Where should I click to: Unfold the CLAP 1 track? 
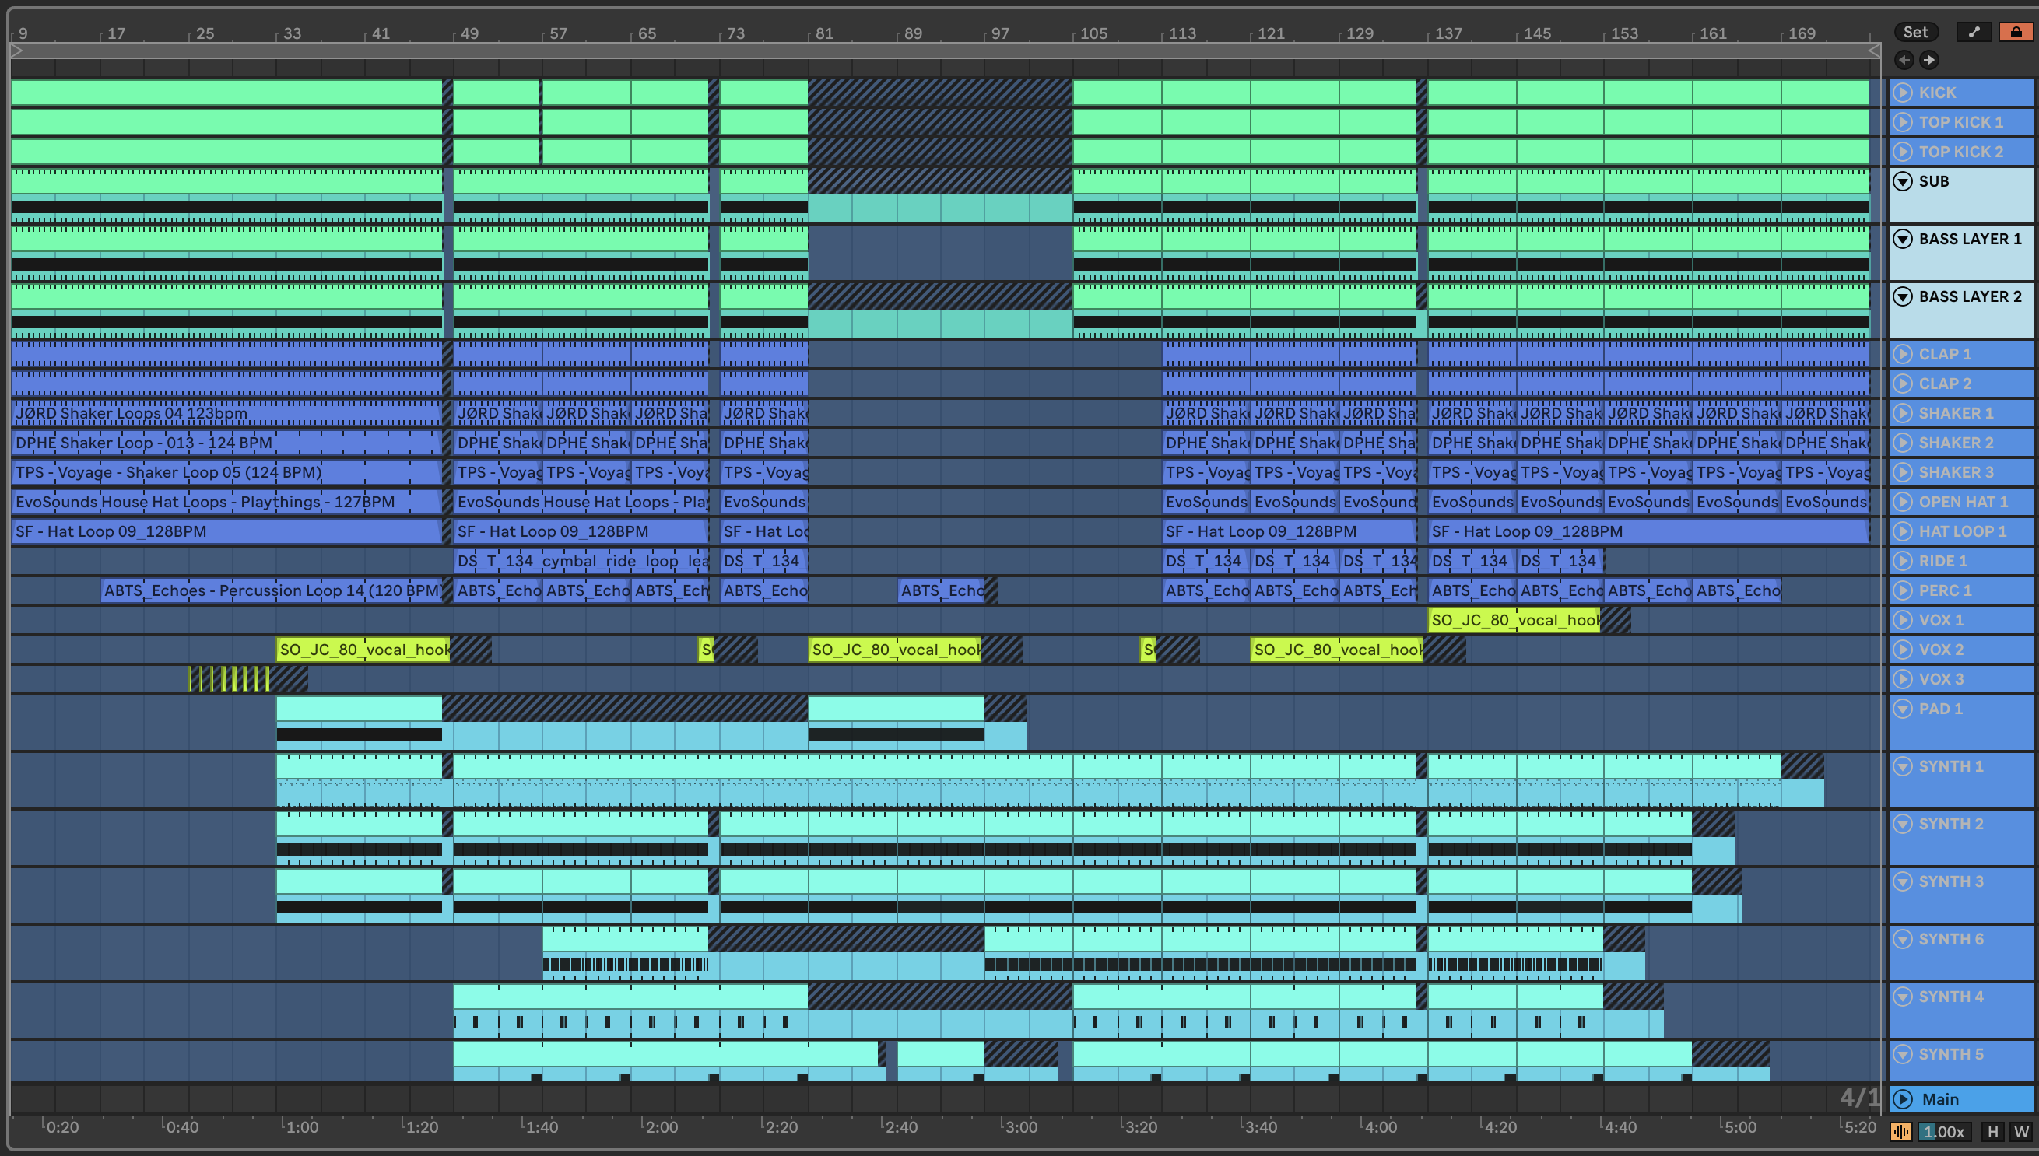1902,354
